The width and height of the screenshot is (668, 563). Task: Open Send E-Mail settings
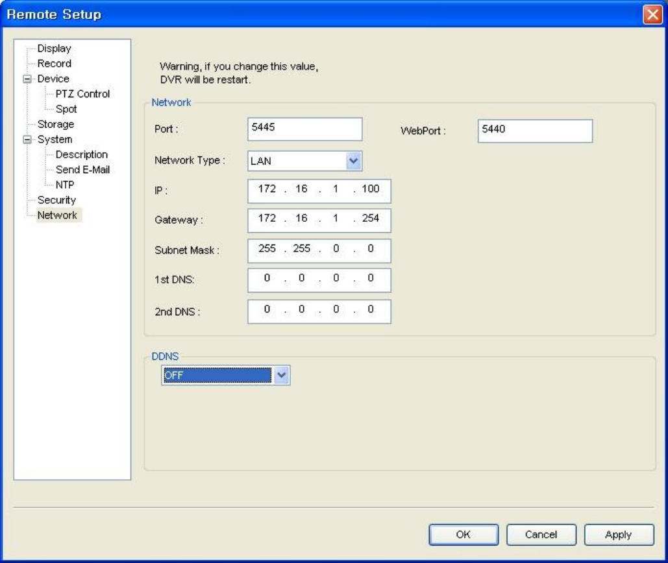(82, 169)
